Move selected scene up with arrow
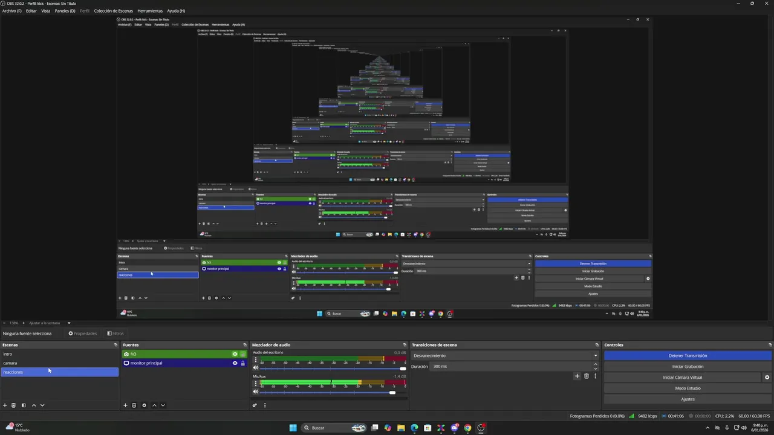Viewport: 774px width, 435px height. coord(34,405)
